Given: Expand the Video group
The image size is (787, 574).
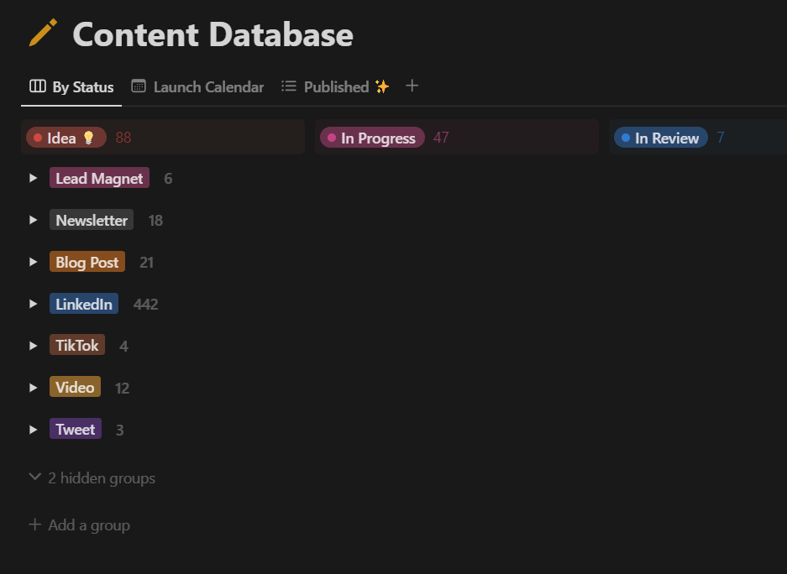Looking at the screenshot, I should (33, 388).
